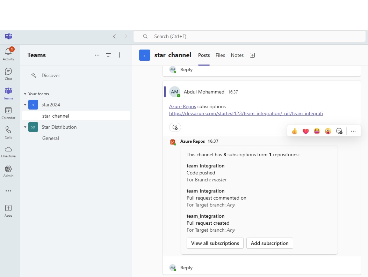The width and height of the screenshot is (368, 277).
Task: Open the Azure Repos mention link
Action: pos(182,106)
